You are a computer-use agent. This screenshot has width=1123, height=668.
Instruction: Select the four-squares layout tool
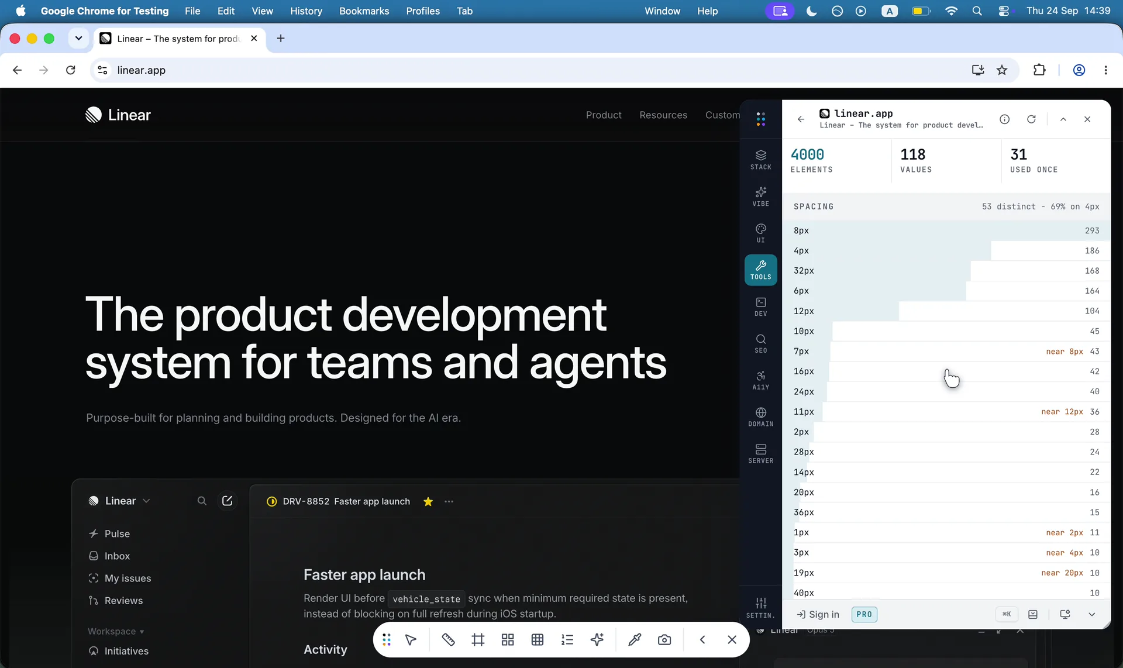(x=508, y=640)
